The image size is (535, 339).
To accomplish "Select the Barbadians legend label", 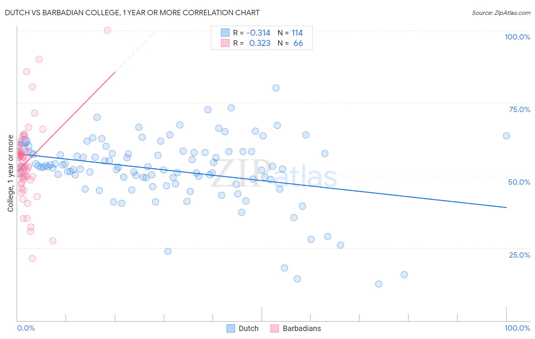I will [x=302, y=328].
